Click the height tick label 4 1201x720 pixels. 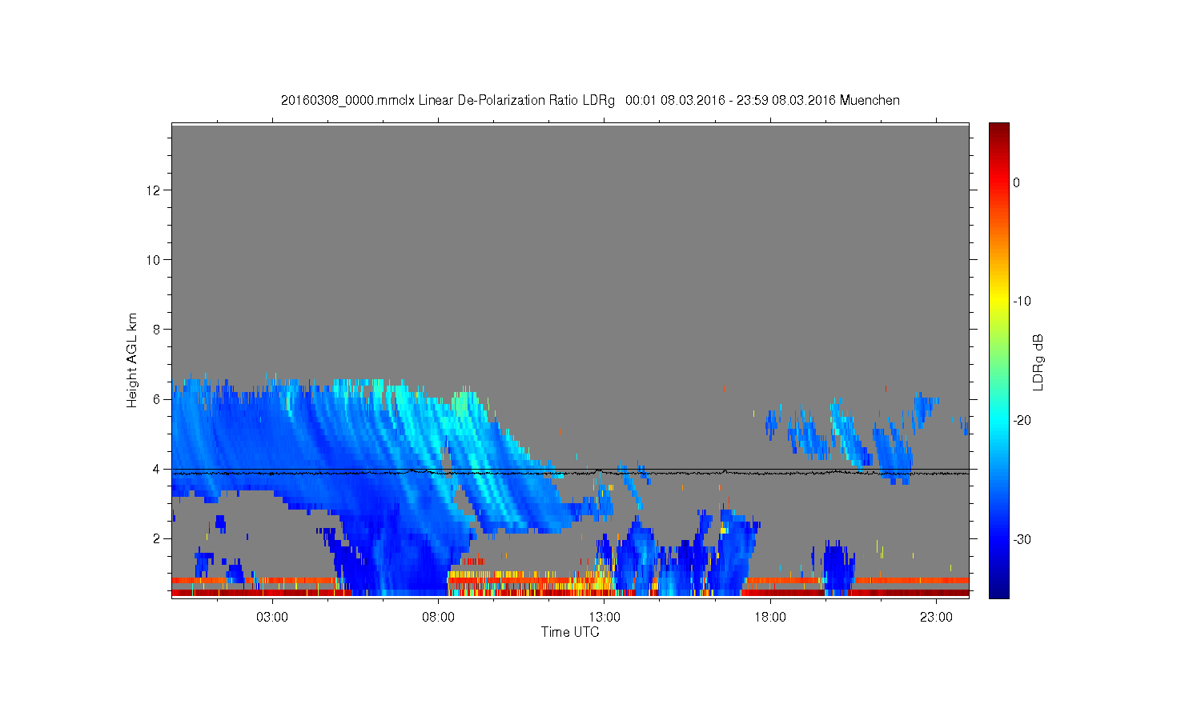pyautogui.click(x=157, y=469)
